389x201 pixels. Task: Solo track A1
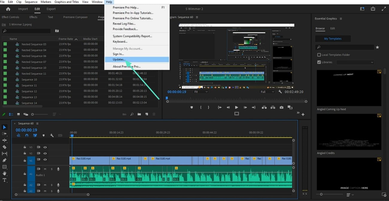pyautogui.click(x=51, y=169)
